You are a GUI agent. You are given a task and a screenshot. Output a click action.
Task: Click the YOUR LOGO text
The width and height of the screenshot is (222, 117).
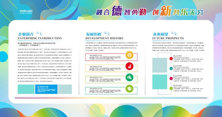click(26, 11)
